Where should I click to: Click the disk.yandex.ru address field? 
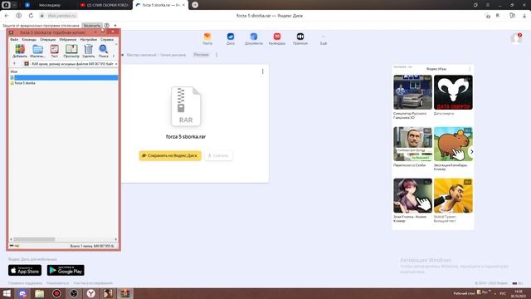[62, 16]
